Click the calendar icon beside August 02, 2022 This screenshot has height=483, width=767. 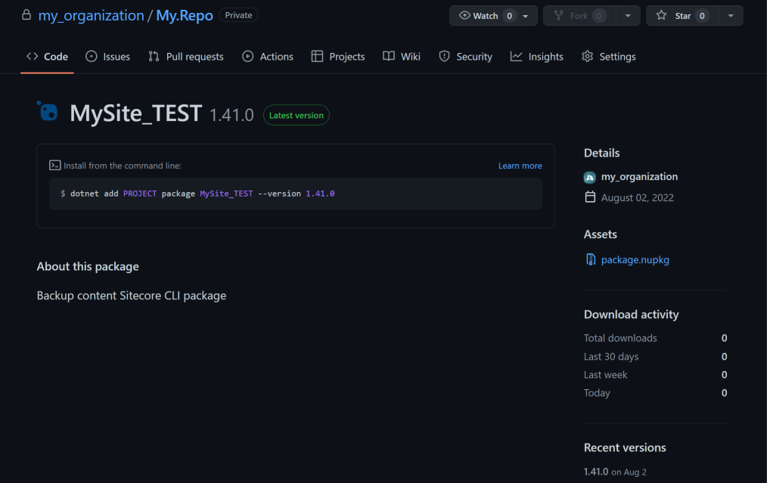point(590,197)
